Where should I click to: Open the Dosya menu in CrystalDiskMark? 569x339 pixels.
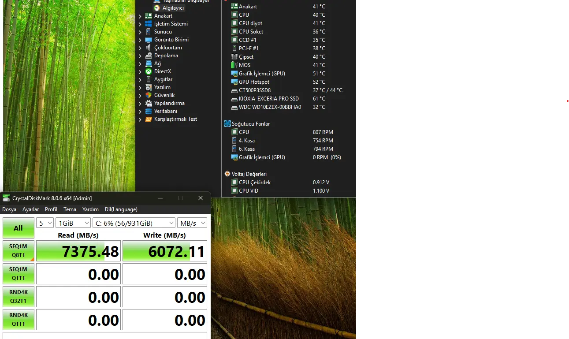[9, 209]
